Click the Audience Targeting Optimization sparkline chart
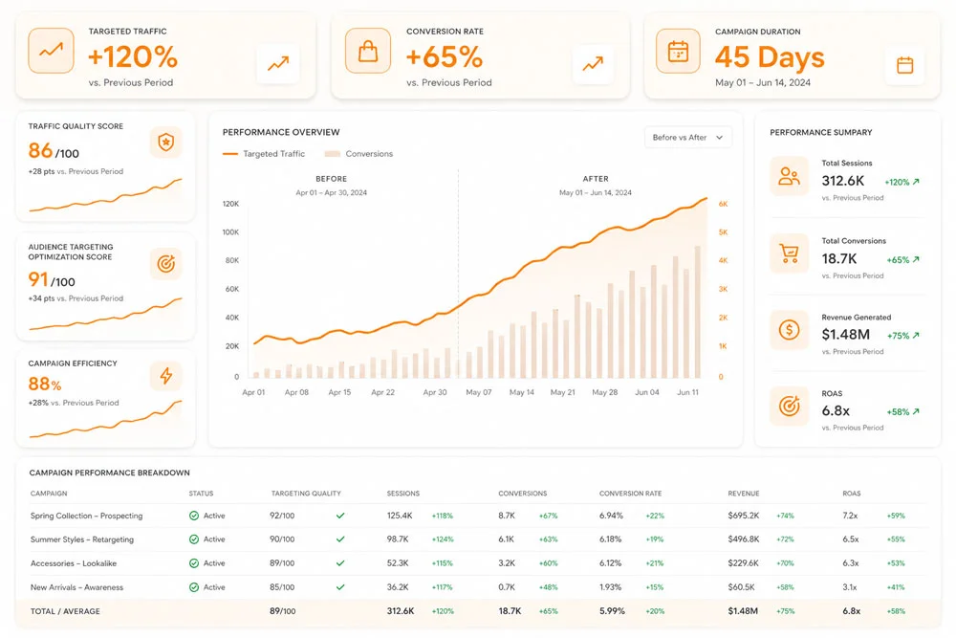The image size is (956, 638). coord(105,314)
